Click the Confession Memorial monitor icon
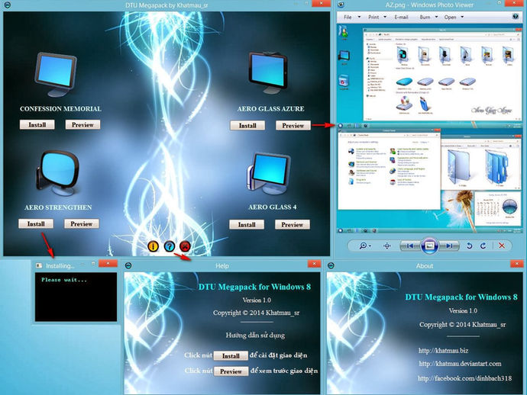 (x=56, y=75)
